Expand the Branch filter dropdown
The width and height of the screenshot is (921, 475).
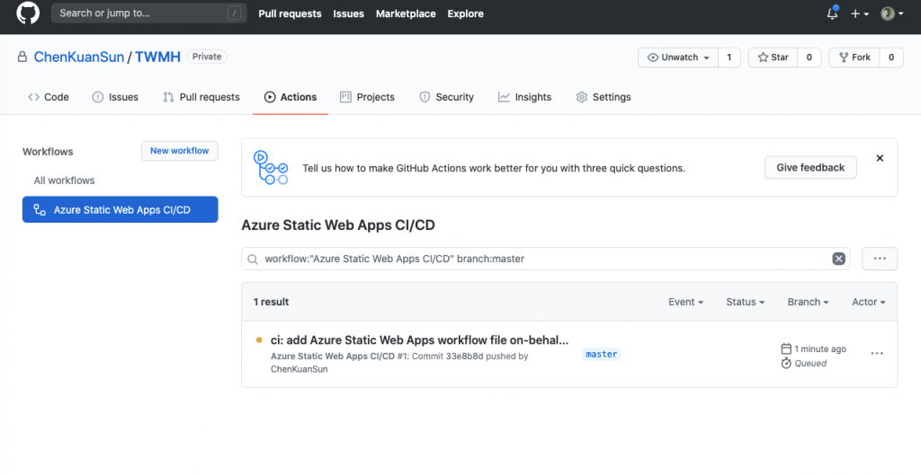[808, 302]
